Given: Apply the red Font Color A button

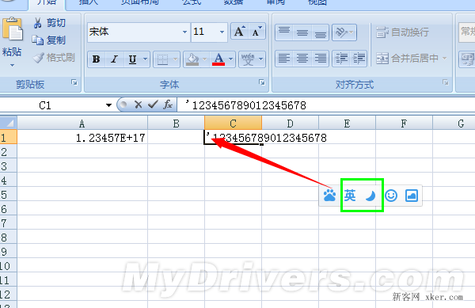Looking at the screenshot, I should click(218, 59).
